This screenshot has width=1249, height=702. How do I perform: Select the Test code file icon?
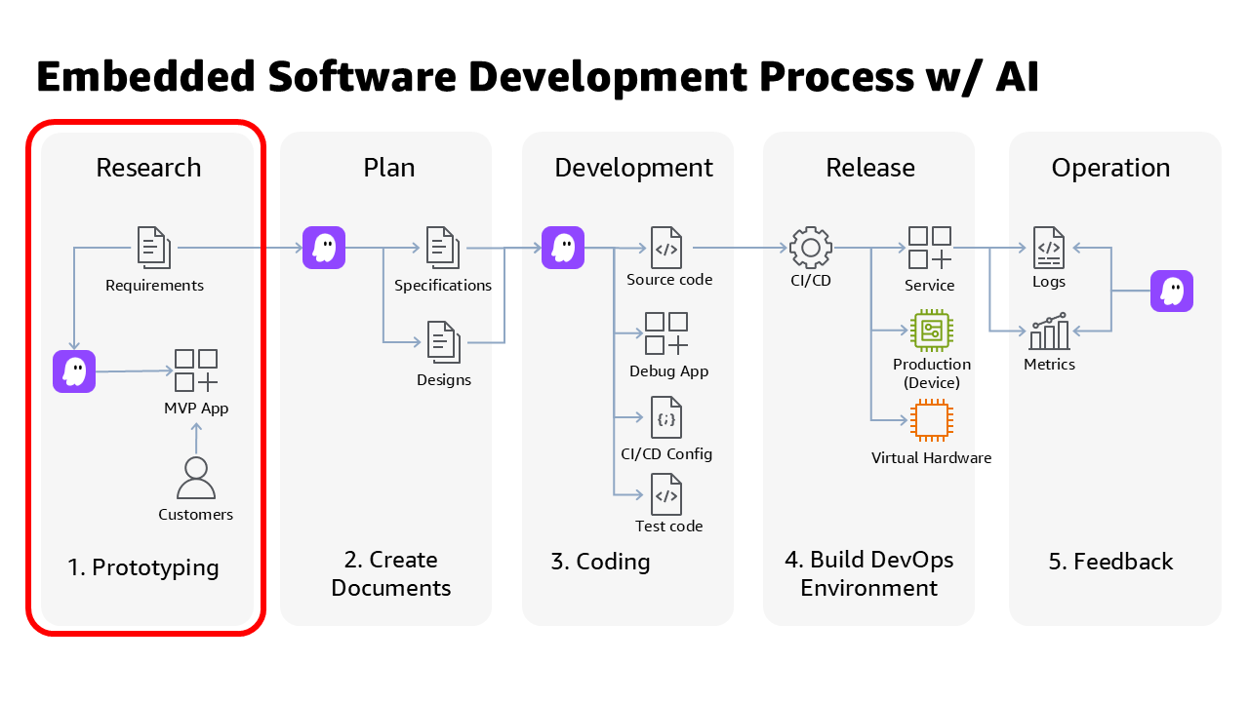click(666, 494)
